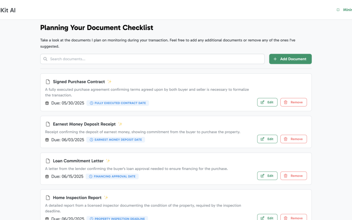Click the magnifying glass search icon
Image resolution: width=352 pixels, height=220 pixels.
pos(45,59)
